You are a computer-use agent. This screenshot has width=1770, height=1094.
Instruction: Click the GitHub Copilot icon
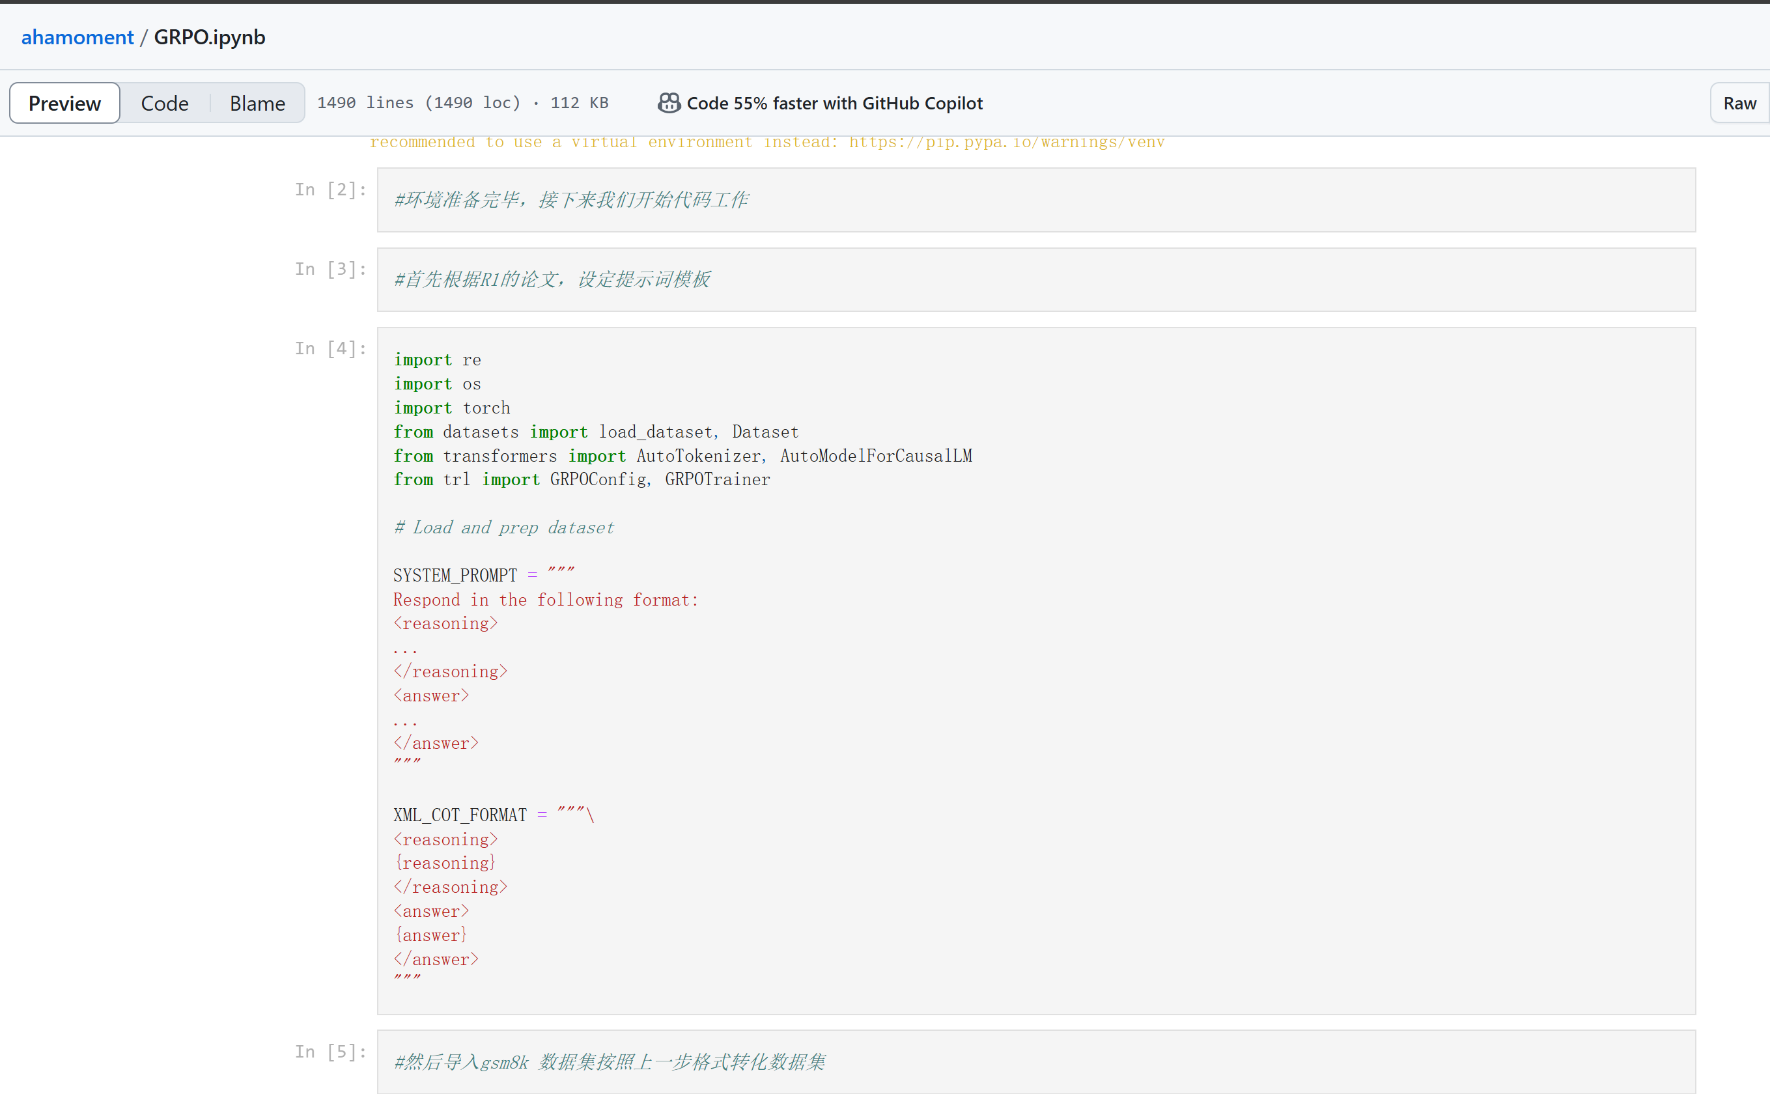668,104
